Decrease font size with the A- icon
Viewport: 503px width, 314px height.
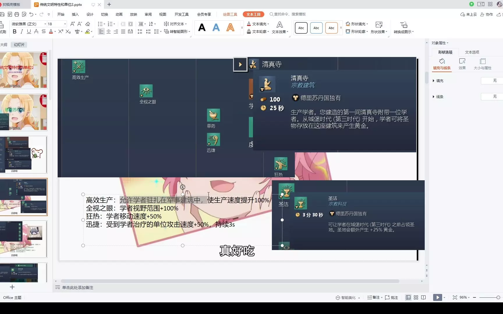click(80, 24)
